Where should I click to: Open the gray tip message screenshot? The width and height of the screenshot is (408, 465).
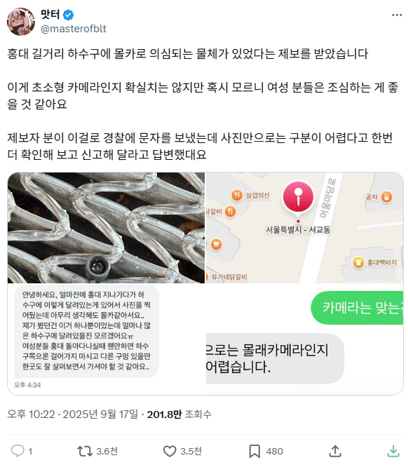coord(106,339)
